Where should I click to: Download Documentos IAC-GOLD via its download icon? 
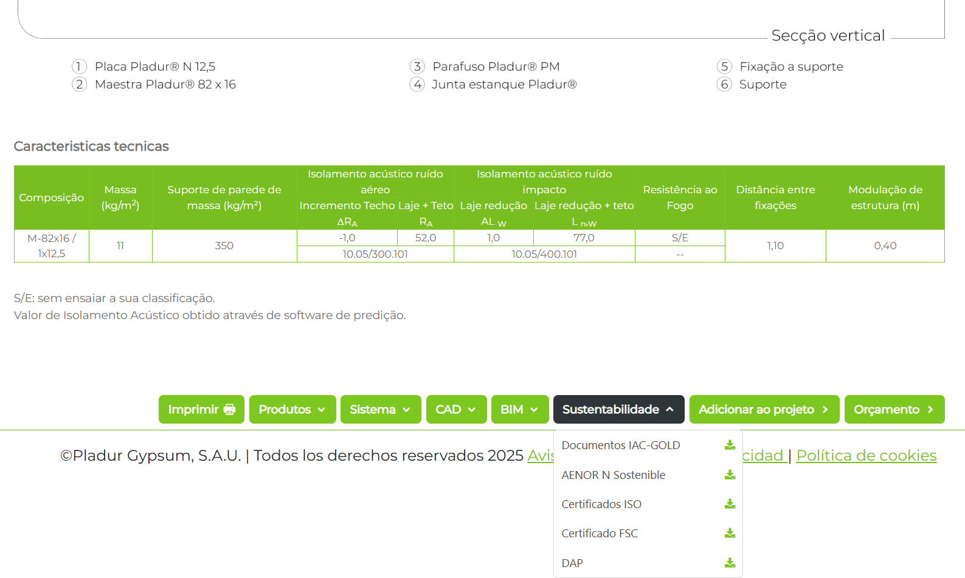(x=730, y=446)
